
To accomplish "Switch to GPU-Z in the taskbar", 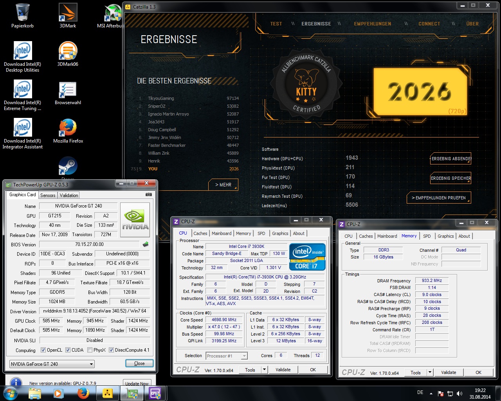I will pos(132,393).
